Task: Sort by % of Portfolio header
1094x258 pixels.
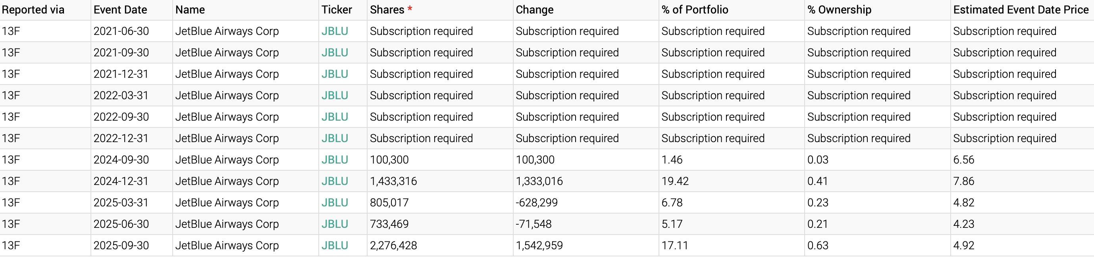Action: click(695, 10)
